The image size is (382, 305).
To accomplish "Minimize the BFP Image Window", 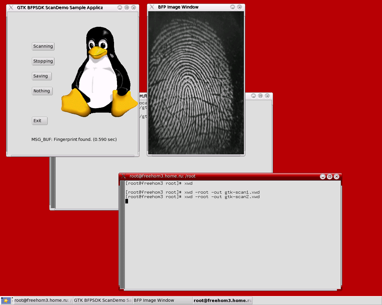I will coord(232,7).
